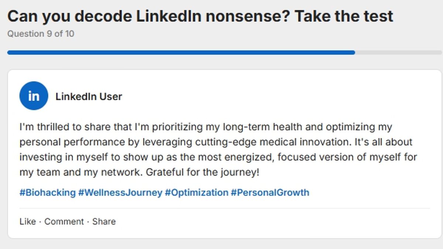Open the Comment action on the post
This screenshot has width=443, height=249.
click(65, 221)
